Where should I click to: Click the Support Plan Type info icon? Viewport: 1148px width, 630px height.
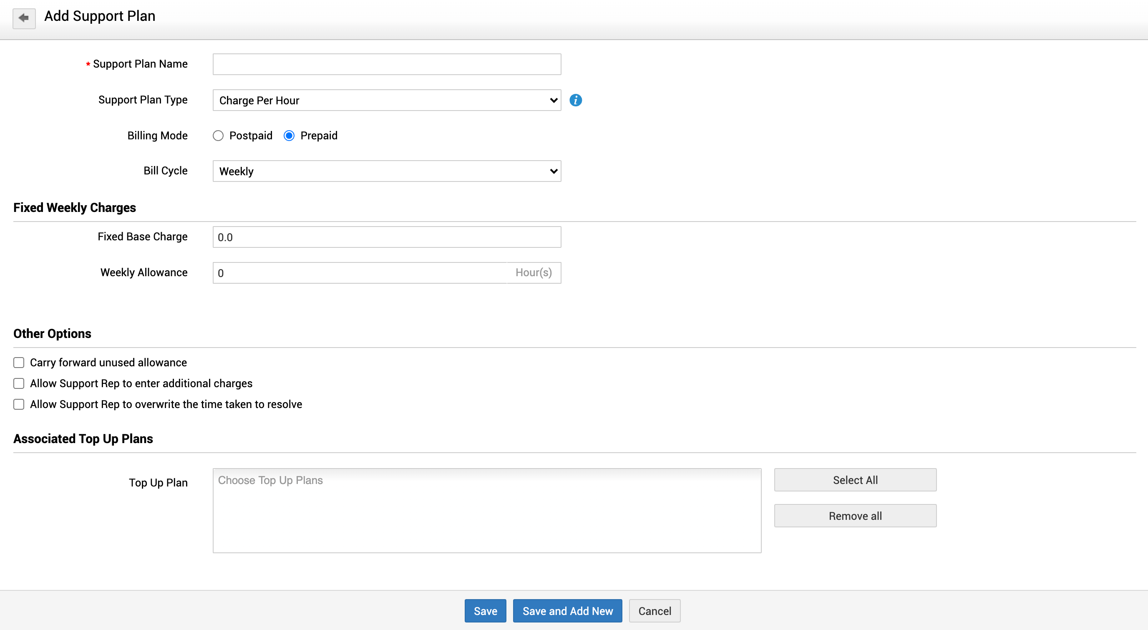575,100
